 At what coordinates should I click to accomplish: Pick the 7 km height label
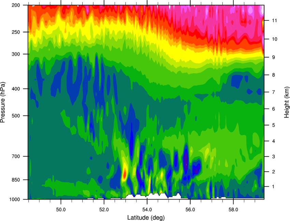274,92
